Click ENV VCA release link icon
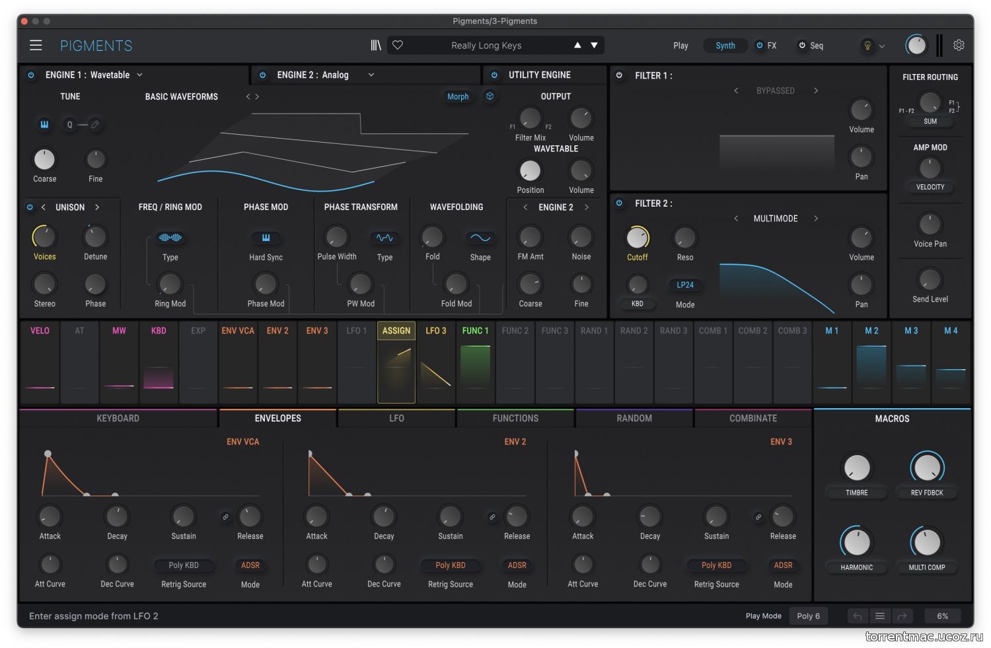 [225, 517]
